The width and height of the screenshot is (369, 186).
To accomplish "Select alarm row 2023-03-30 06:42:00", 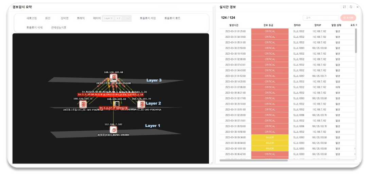I will pyautogui.click(x=287, y=154).
